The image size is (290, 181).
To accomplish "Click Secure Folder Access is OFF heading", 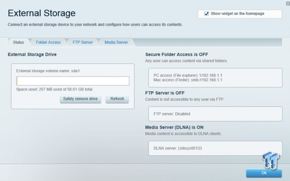I will point(177,55).
